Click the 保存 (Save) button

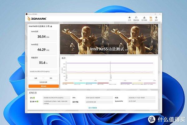tap(51, 78)
